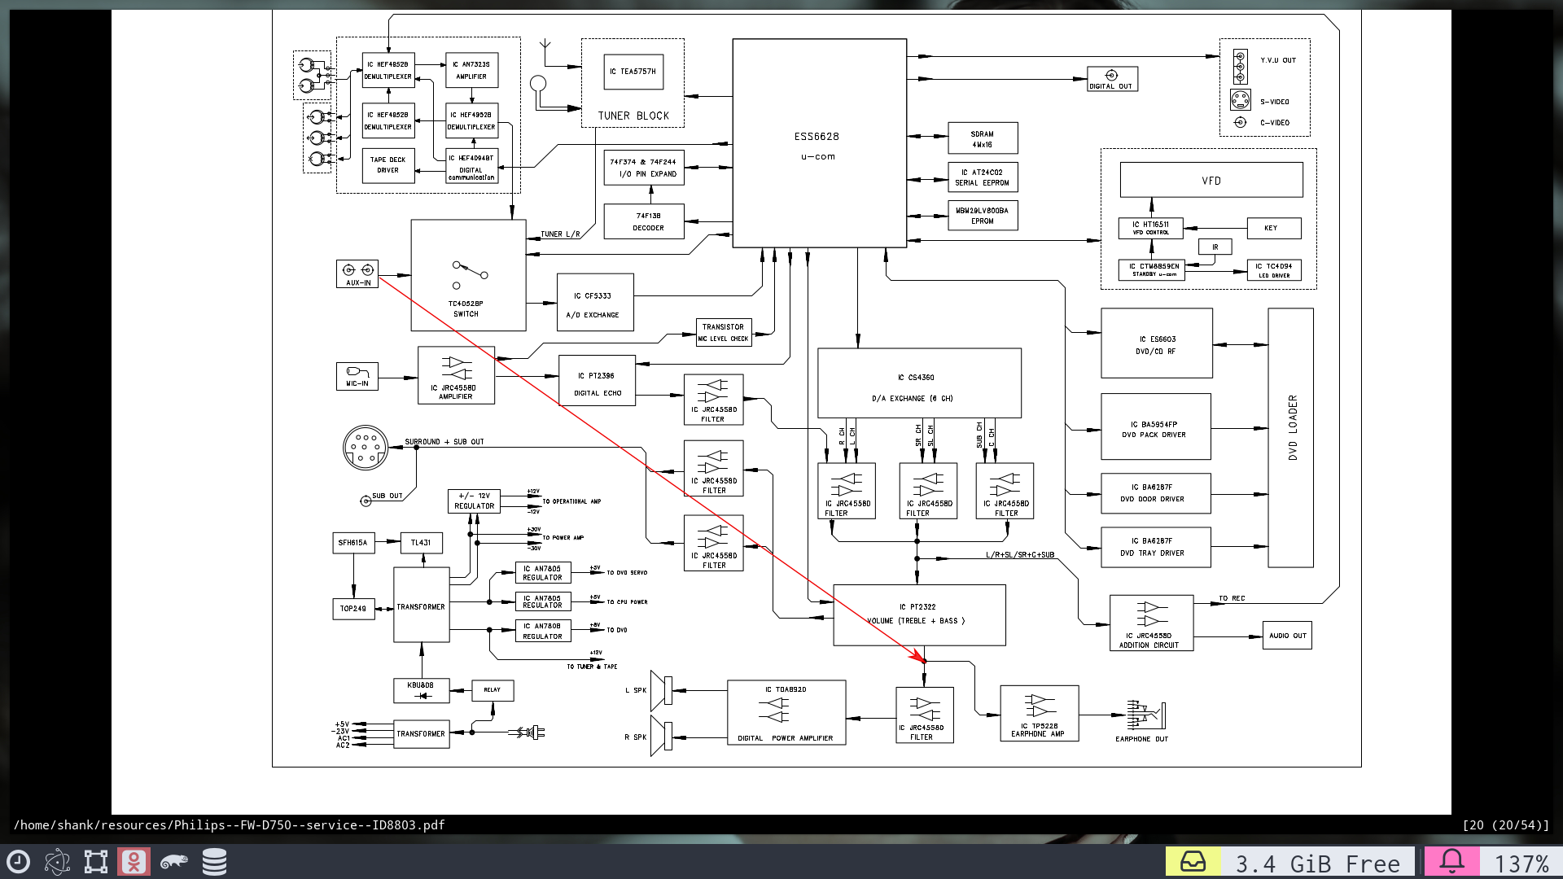Click the R SPK speaker symbol
Screen dimensions: 1563x879
point(661,737)
